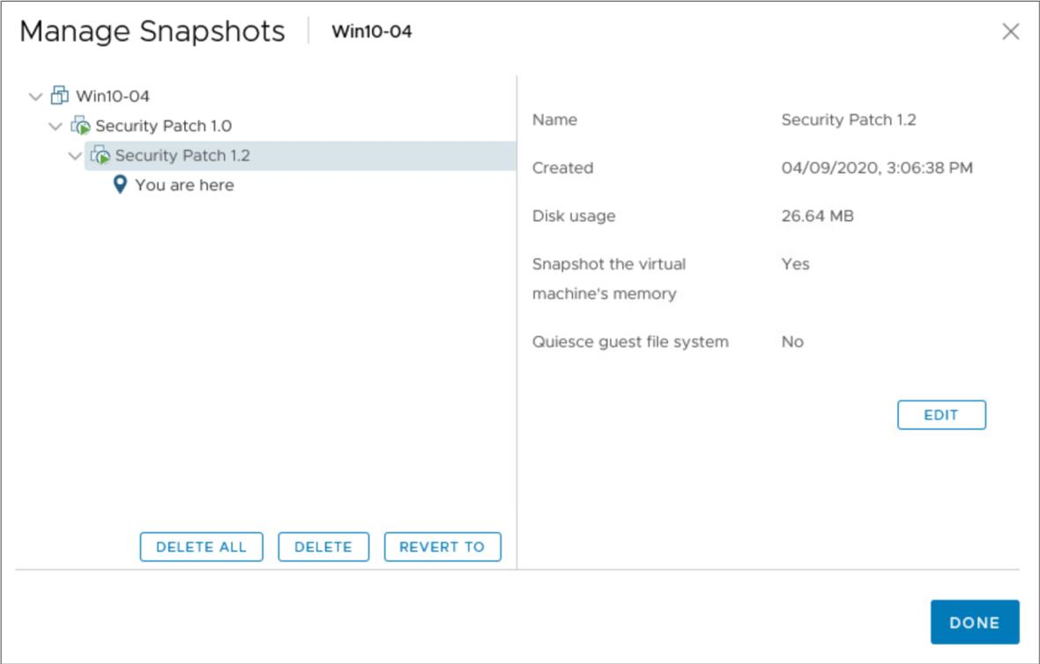Click the Win10-04 virtual machine icon
This screenshot has width=1040, height=664.
click(60, 95)
